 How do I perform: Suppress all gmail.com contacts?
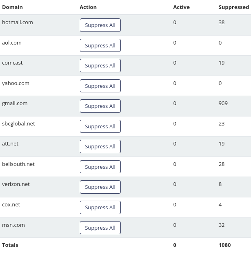[100, 106]
